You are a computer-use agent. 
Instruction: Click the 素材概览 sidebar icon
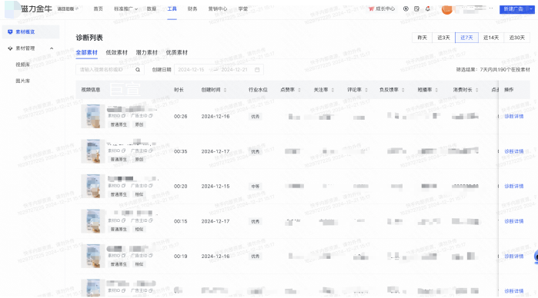[10, 31]
